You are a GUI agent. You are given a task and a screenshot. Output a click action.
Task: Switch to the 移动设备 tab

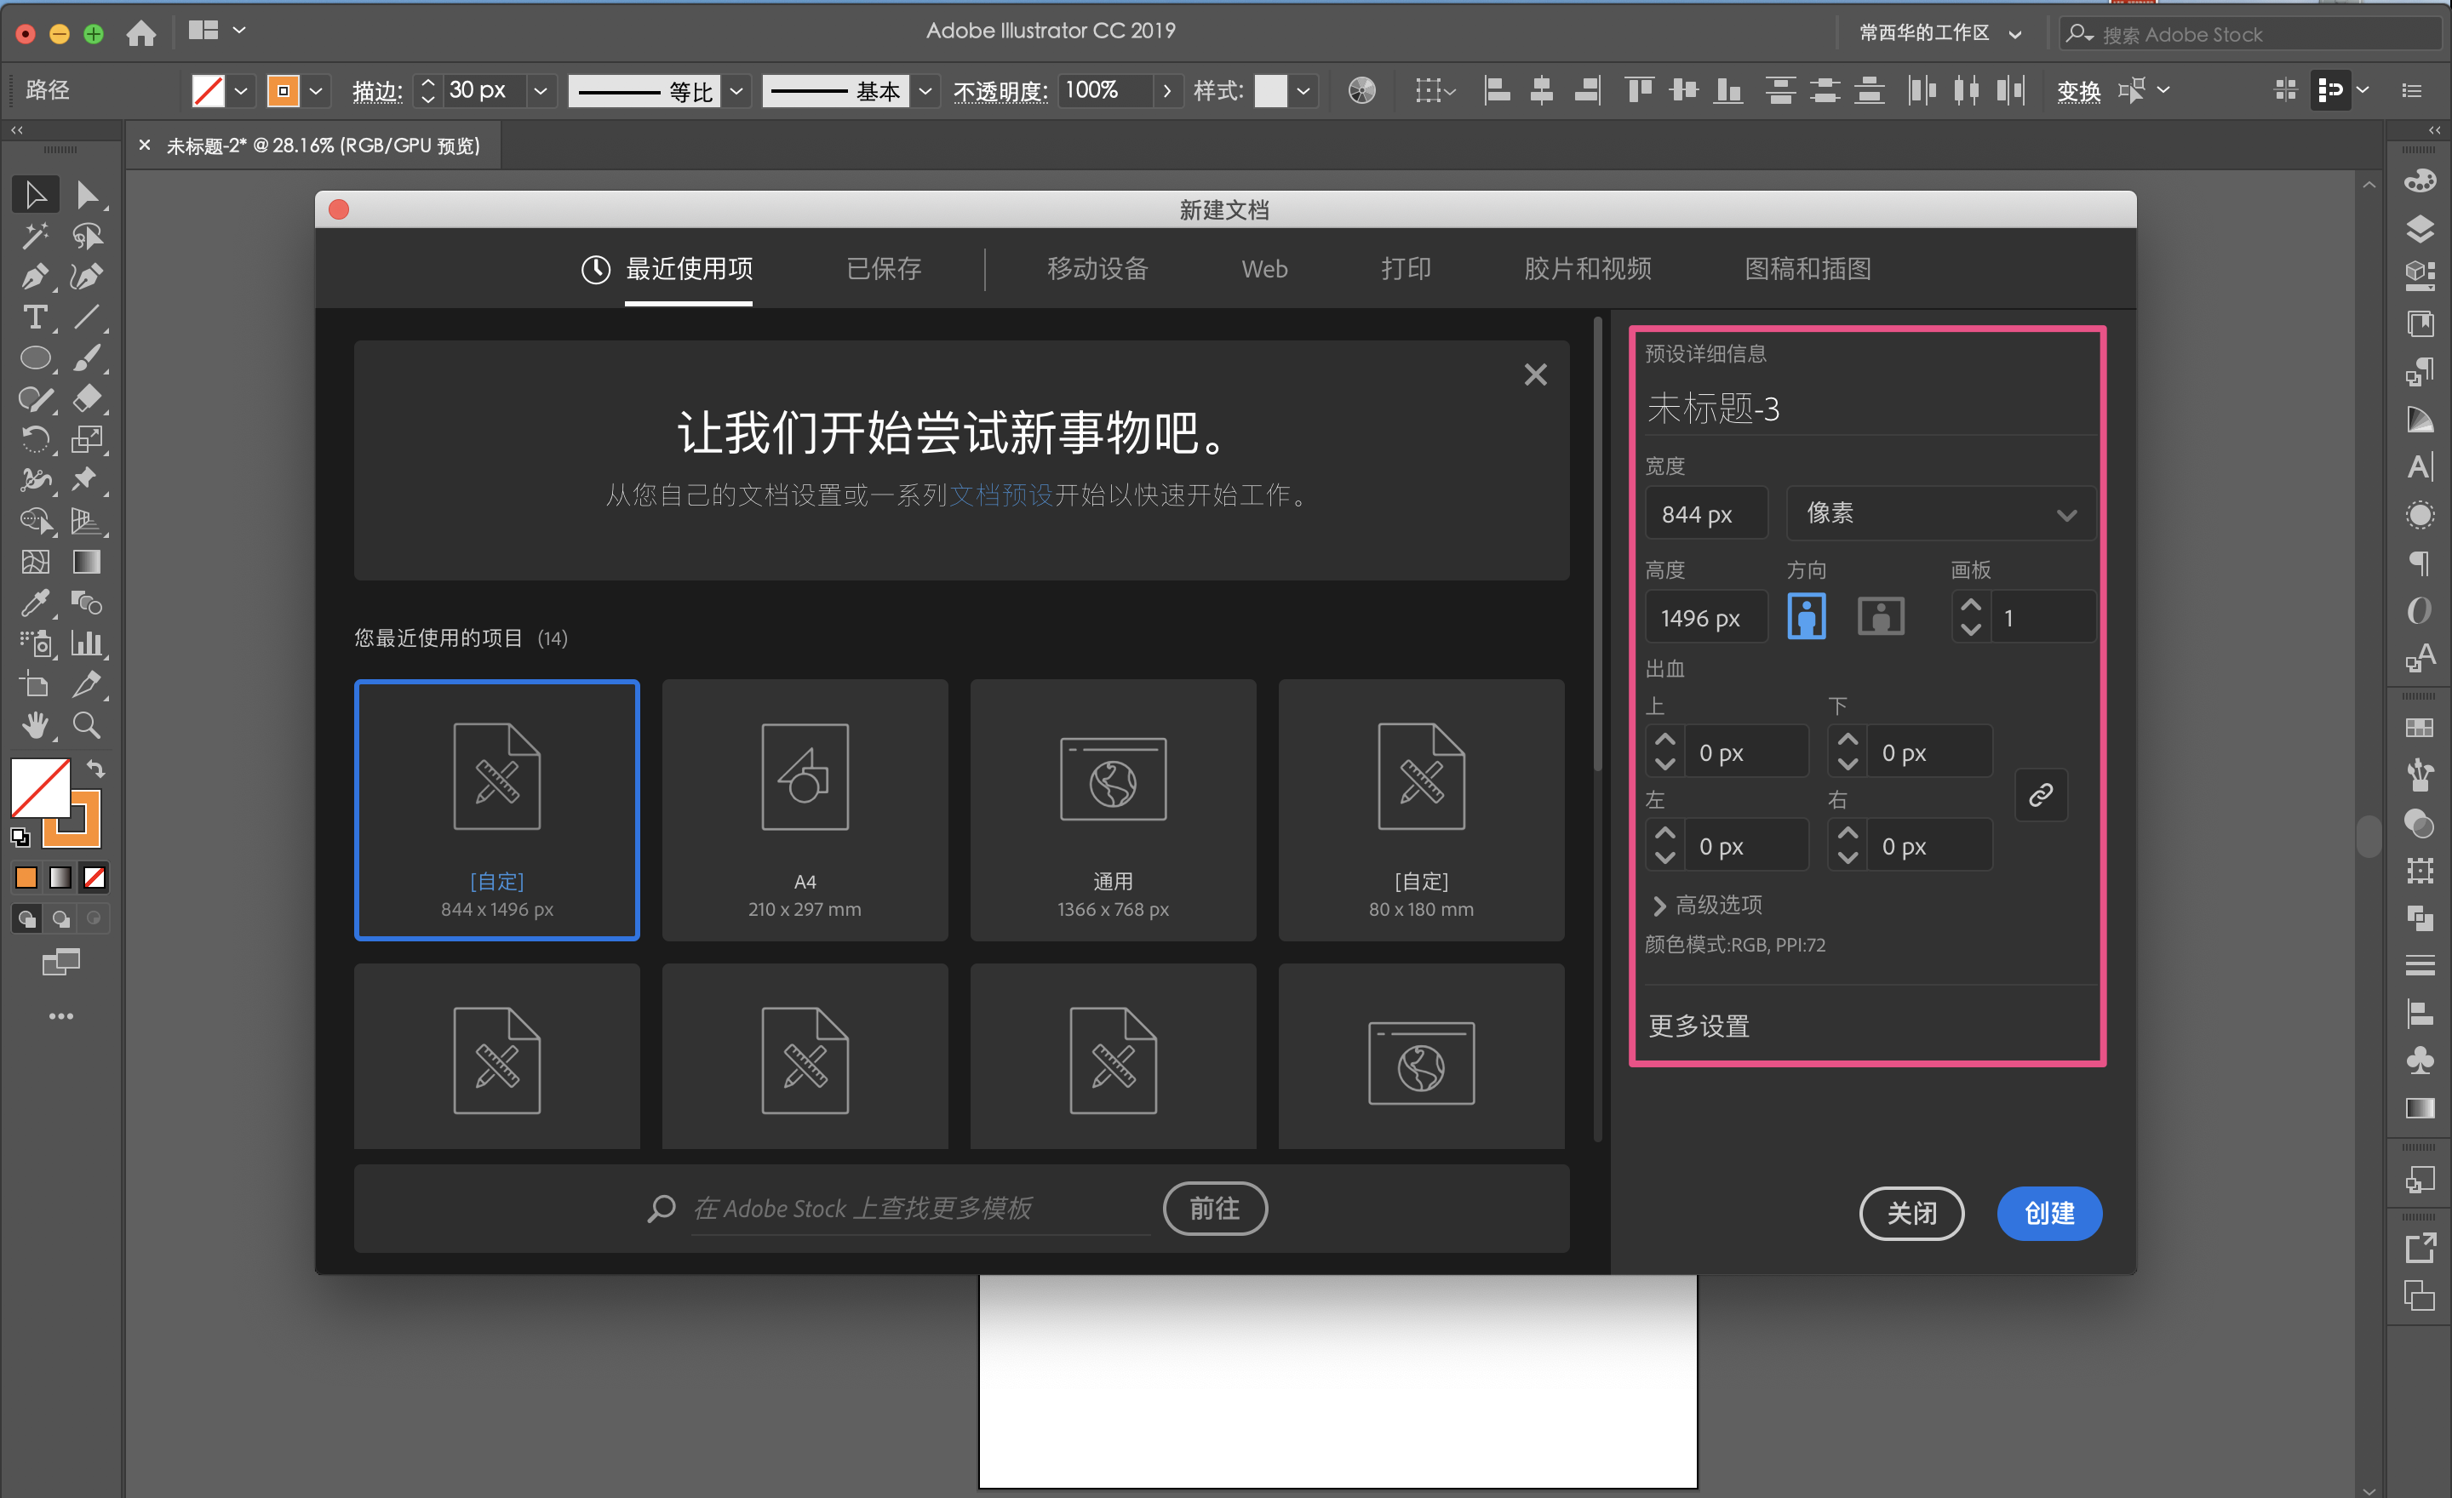pyautogui.click(x=1097, y=269)
